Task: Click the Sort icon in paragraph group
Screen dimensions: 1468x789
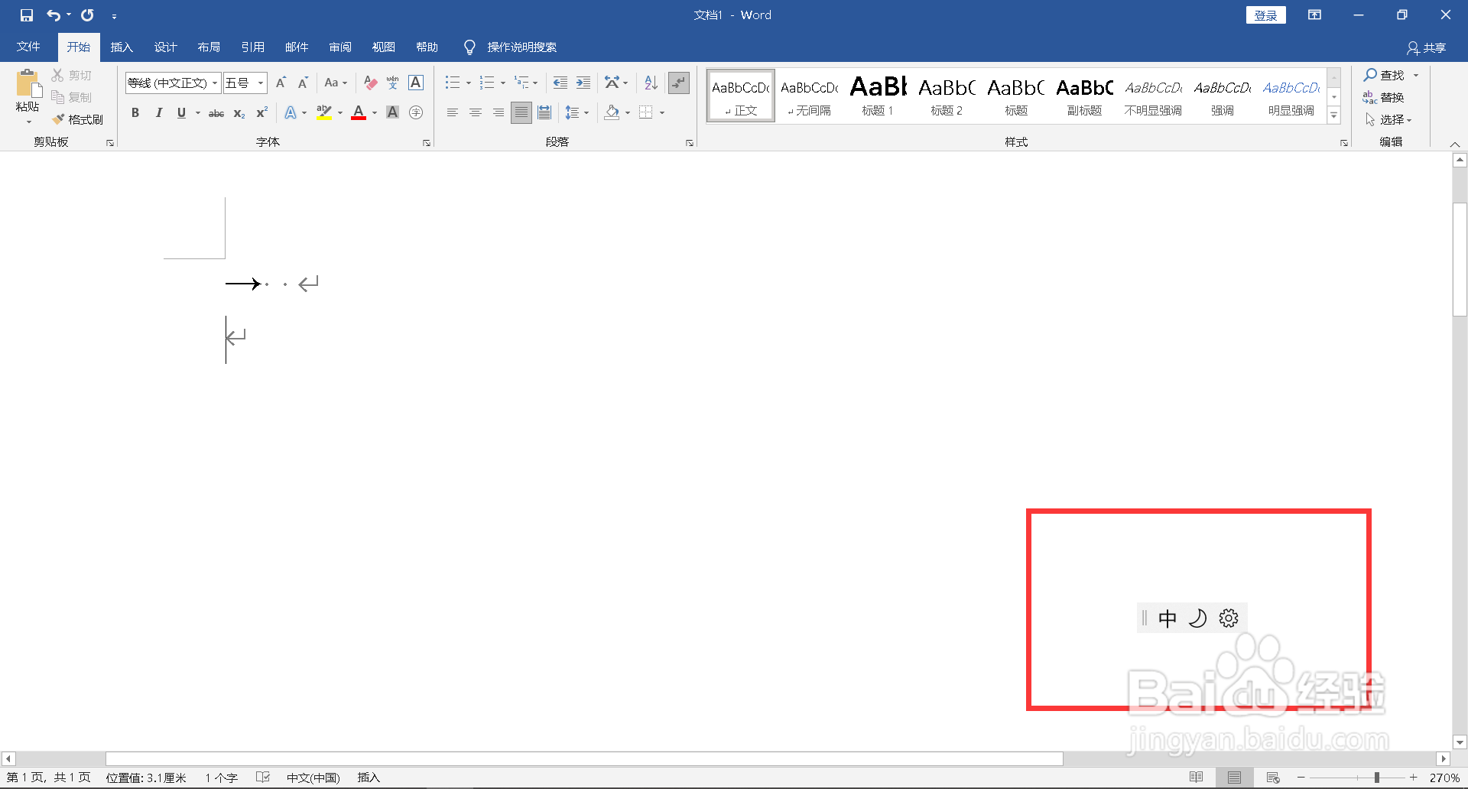Action: (x=651, y=83)
